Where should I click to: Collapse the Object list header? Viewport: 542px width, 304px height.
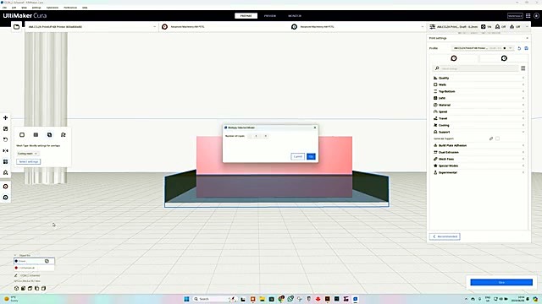[23, 255]
